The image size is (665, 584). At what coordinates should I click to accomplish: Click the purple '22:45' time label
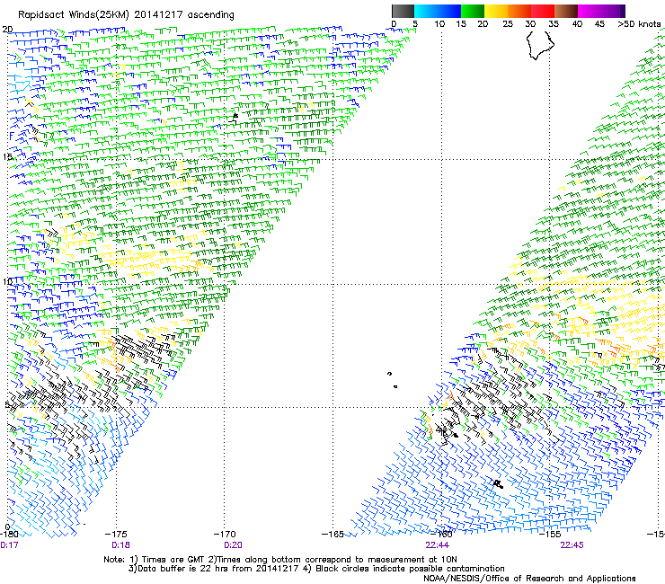coord(572,545)
